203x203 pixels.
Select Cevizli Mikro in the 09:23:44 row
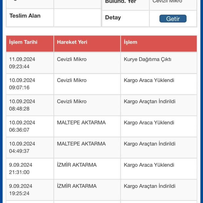pos(72,59)
